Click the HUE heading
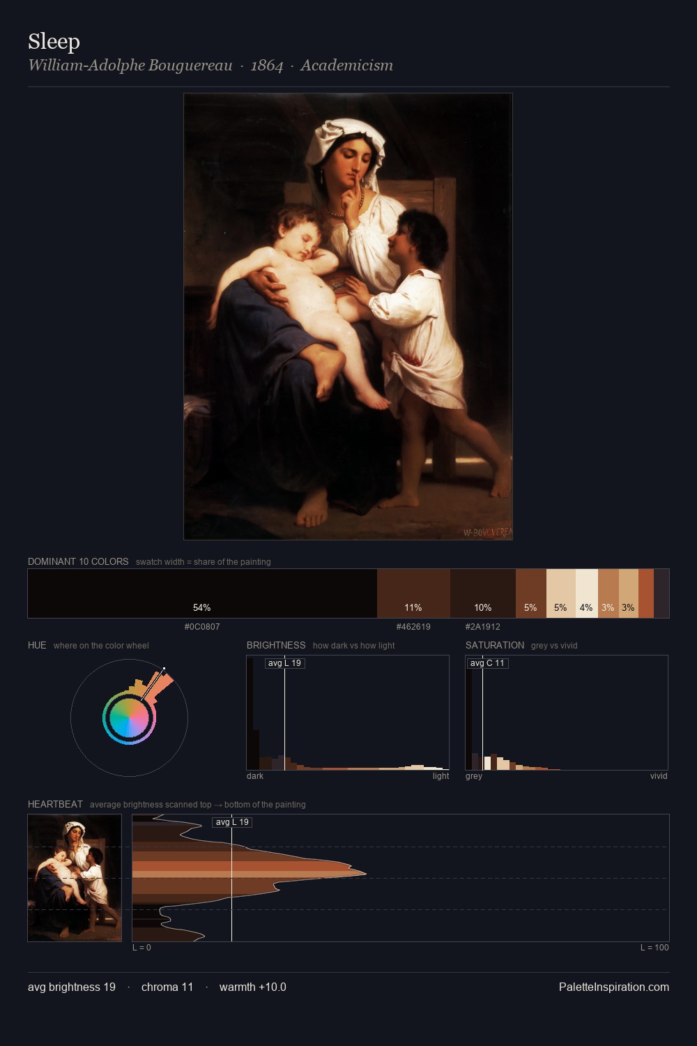This screenshot has width=697, height=1046. (x=37, y=645)
